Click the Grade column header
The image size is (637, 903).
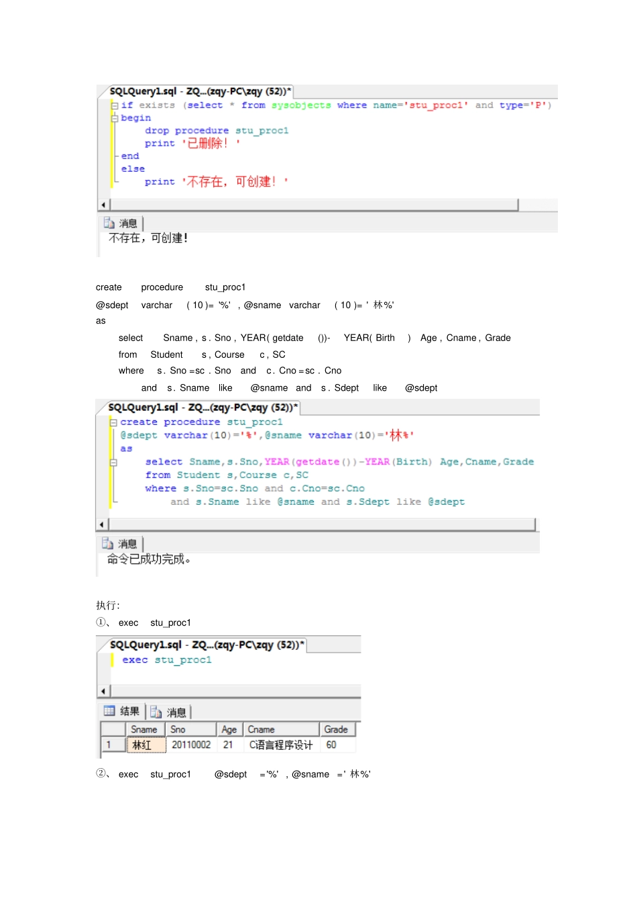[x=337, y=730]
